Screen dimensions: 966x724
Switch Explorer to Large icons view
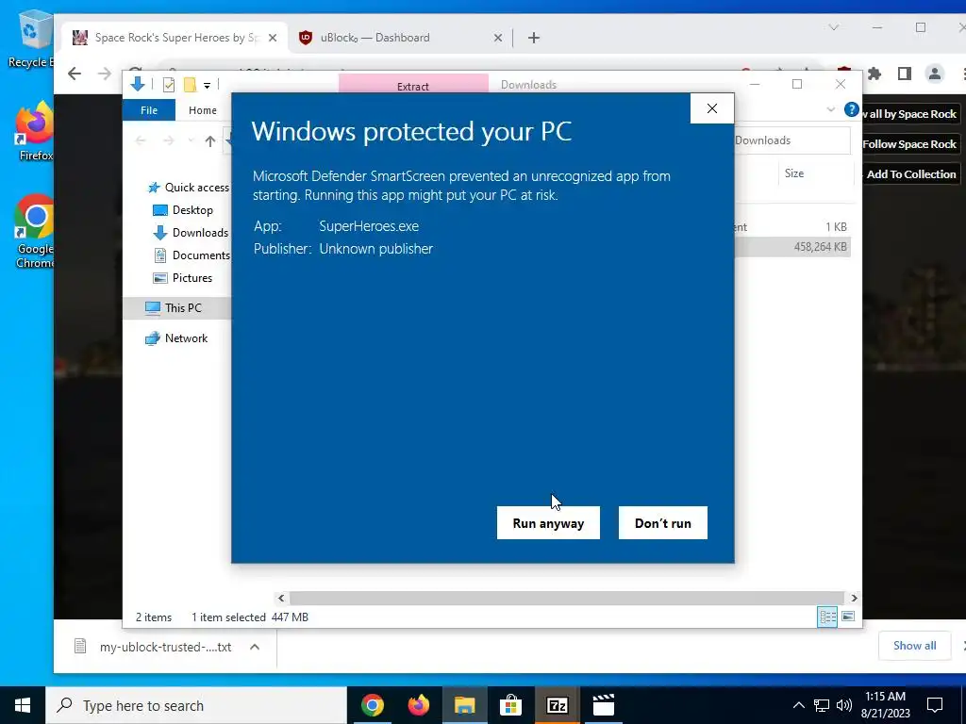point(848,617)
